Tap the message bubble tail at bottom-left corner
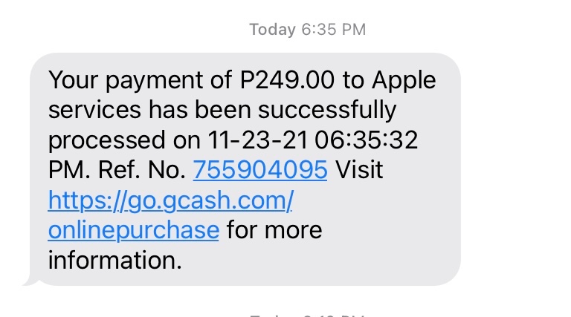Viewport: 571px width, 317px height. tap(30, 281)
